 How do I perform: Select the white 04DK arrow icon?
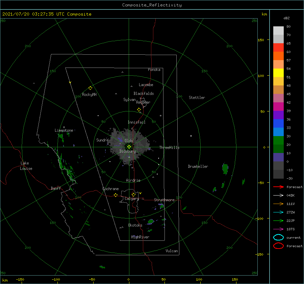coord(278,196)
